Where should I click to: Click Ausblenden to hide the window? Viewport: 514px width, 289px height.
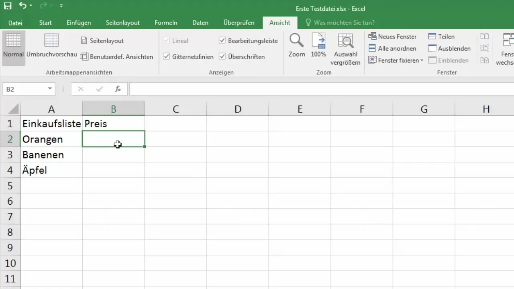449,49
